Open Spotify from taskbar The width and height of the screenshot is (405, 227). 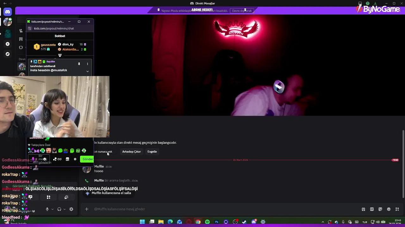pyautogui.click(x=207, y=222)
